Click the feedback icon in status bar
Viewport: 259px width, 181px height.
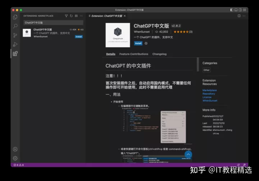pyautogui.click(x=238, y=165)
